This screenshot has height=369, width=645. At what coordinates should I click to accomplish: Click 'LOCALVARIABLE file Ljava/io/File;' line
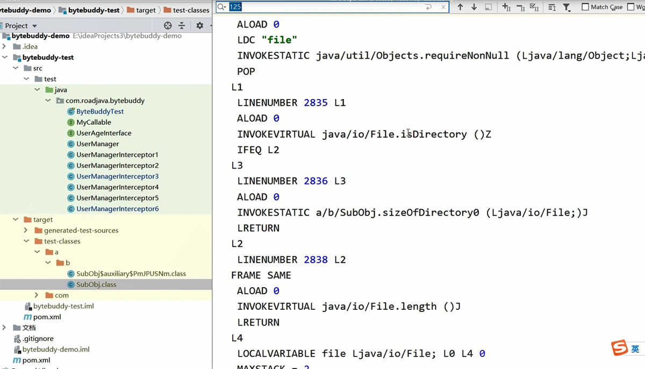point(361,354)
